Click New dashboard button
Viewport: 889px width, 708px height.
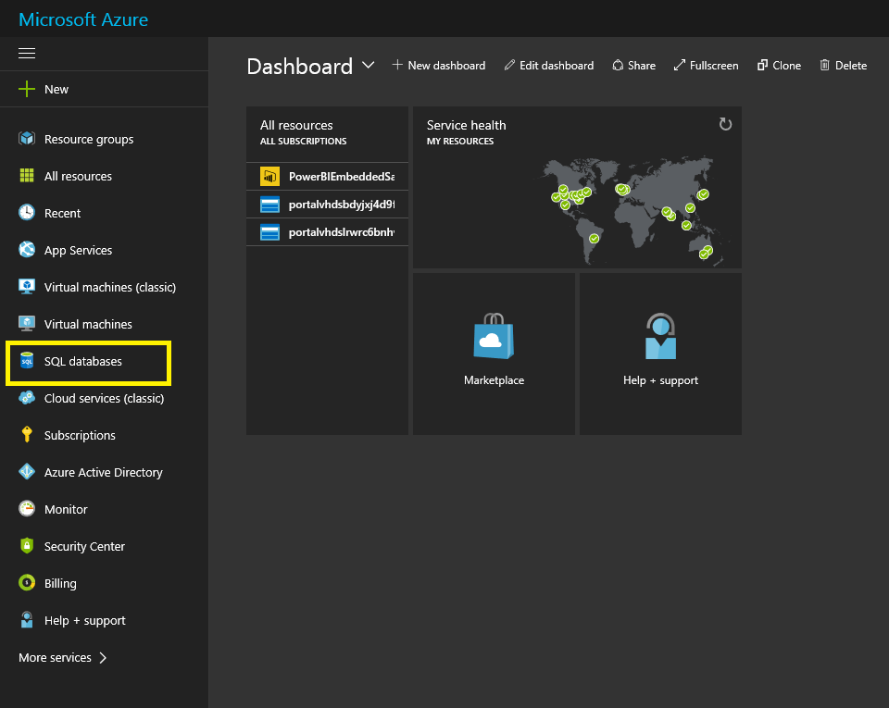(438, 66)
